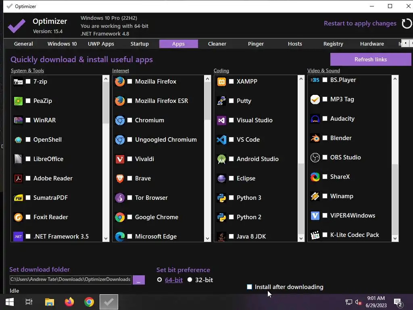Image resolution: width=413 pixels, height=310 pixels.
Task: Tick the MP3 Tag checkbox
Action: [325, 99]
